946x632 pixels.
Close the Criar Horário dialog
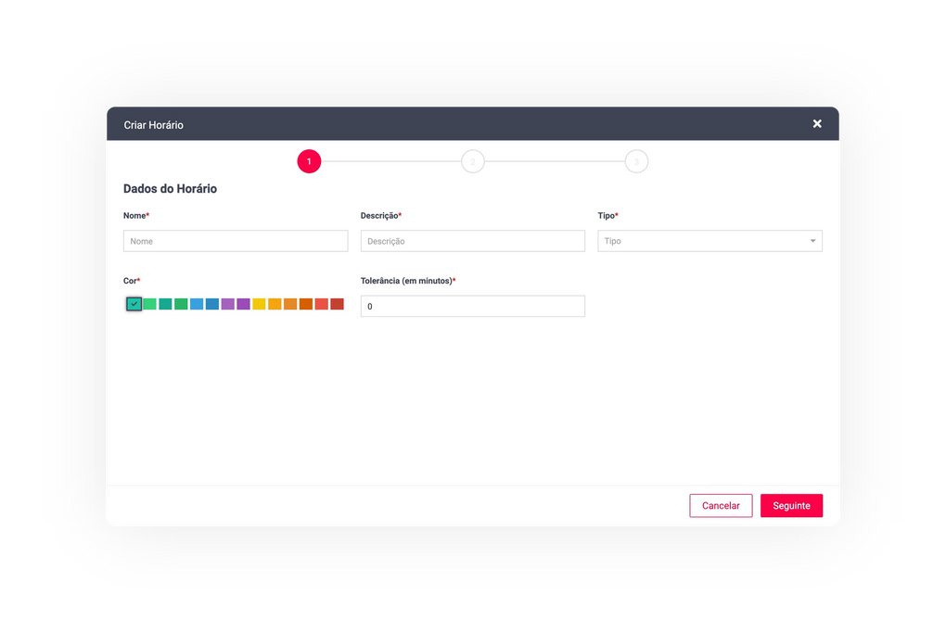(817, 124)
